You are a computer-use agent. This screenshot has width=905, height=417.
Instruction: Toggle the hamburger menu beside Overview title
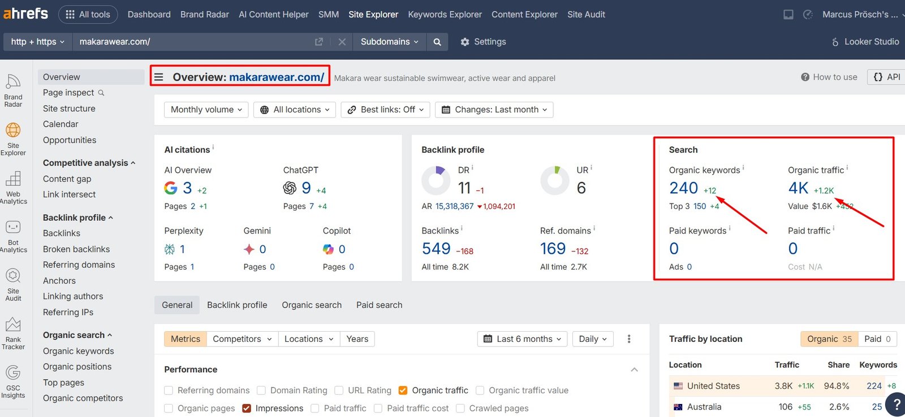pyautogui.click(x=159, y=77)
